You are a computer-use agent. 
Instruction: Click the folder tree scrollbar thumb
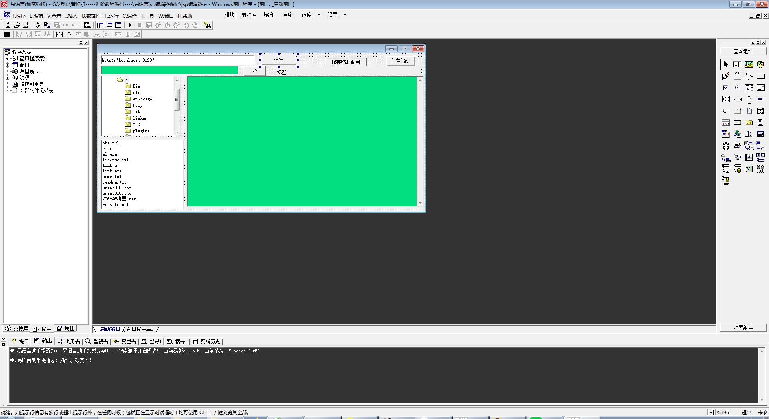pyautogui.click(x=177, y=99)
